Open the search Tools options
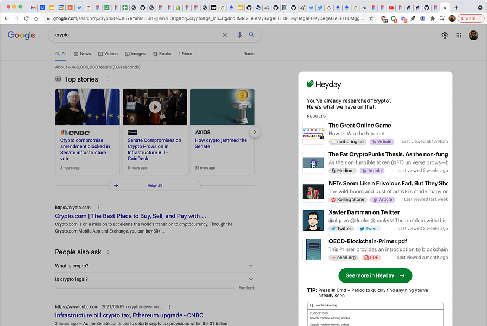Image resolution: width=487 pixels, height=326 pixels. (x=249, y=54)
